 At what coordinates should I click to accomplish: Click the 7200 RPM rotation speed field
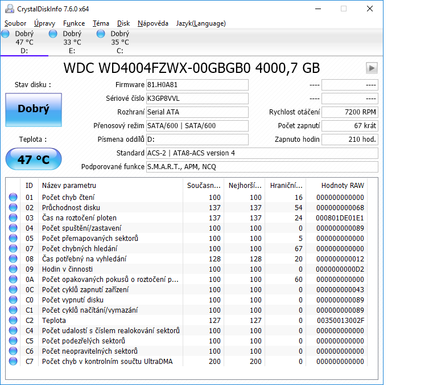(x=350, y=112)
